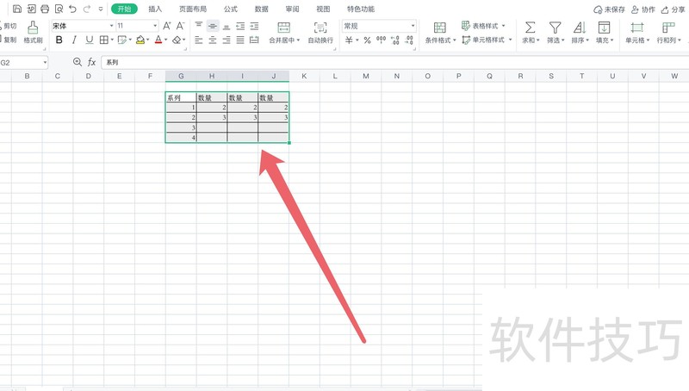Switch to the 页面布局 tab
This screenshot has width=689, height=391.
click(193, 9)
